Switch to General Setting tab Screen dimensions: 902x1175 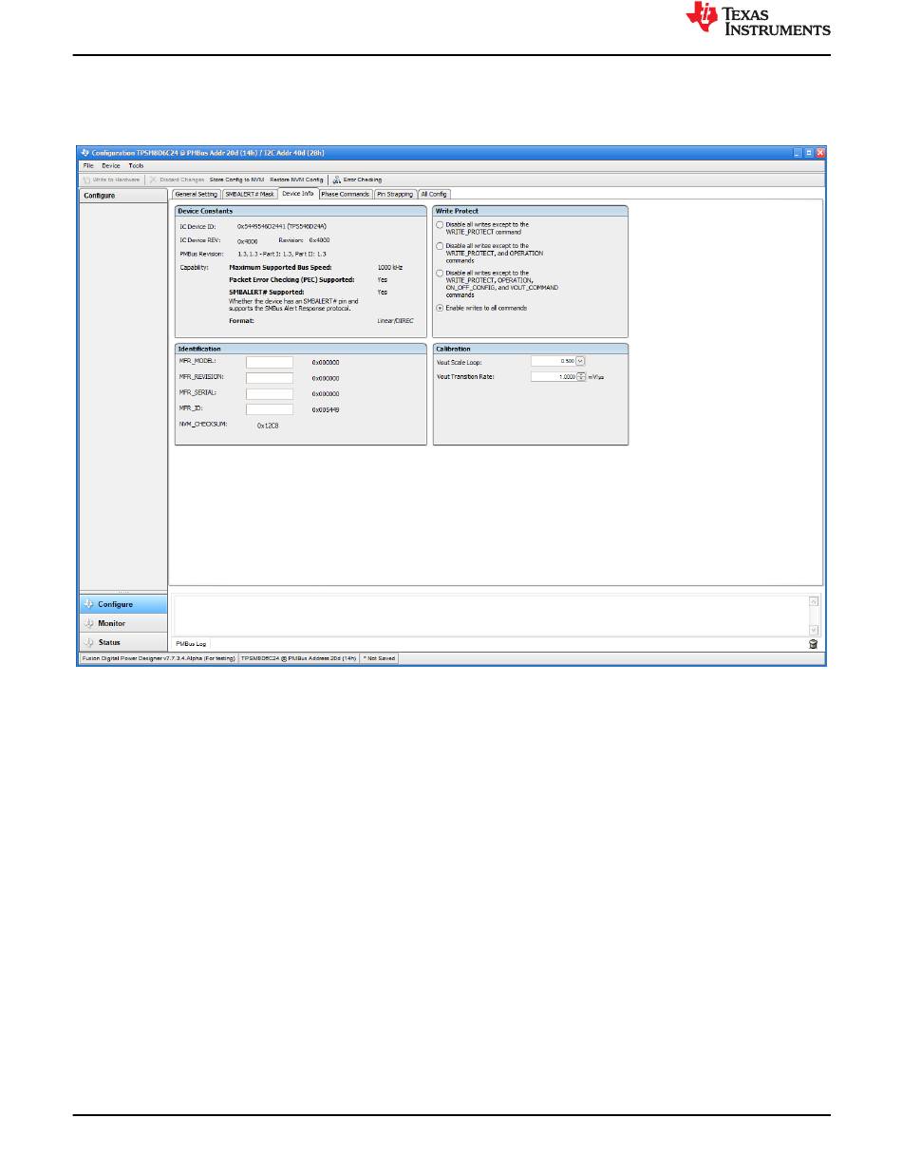196,194
